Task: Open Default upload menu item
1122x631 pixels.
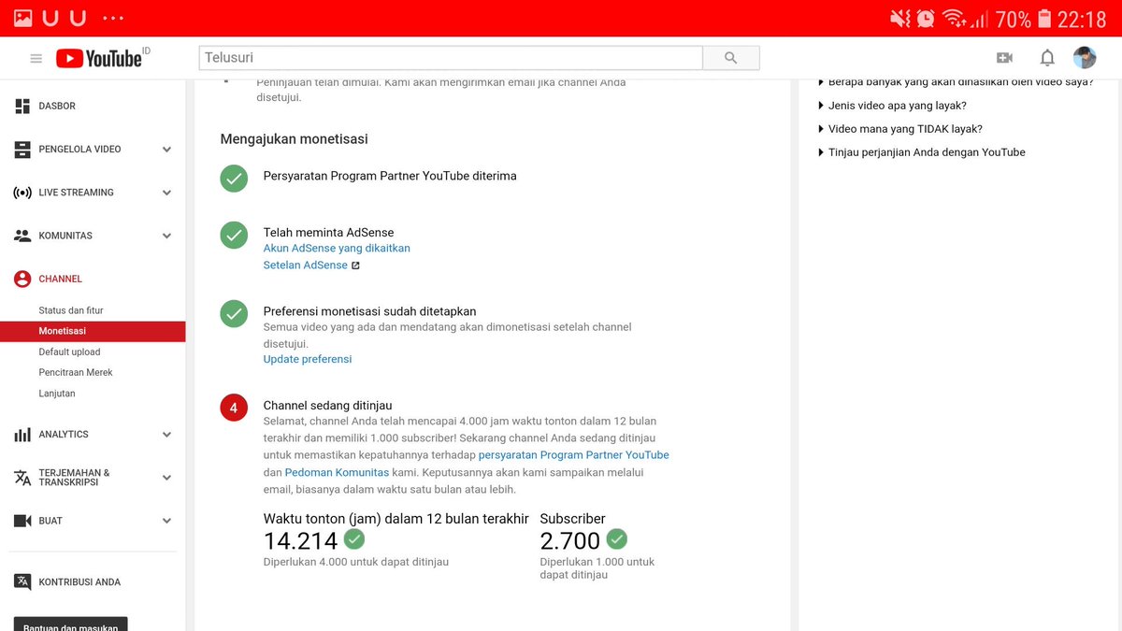Action: [69, 352]
